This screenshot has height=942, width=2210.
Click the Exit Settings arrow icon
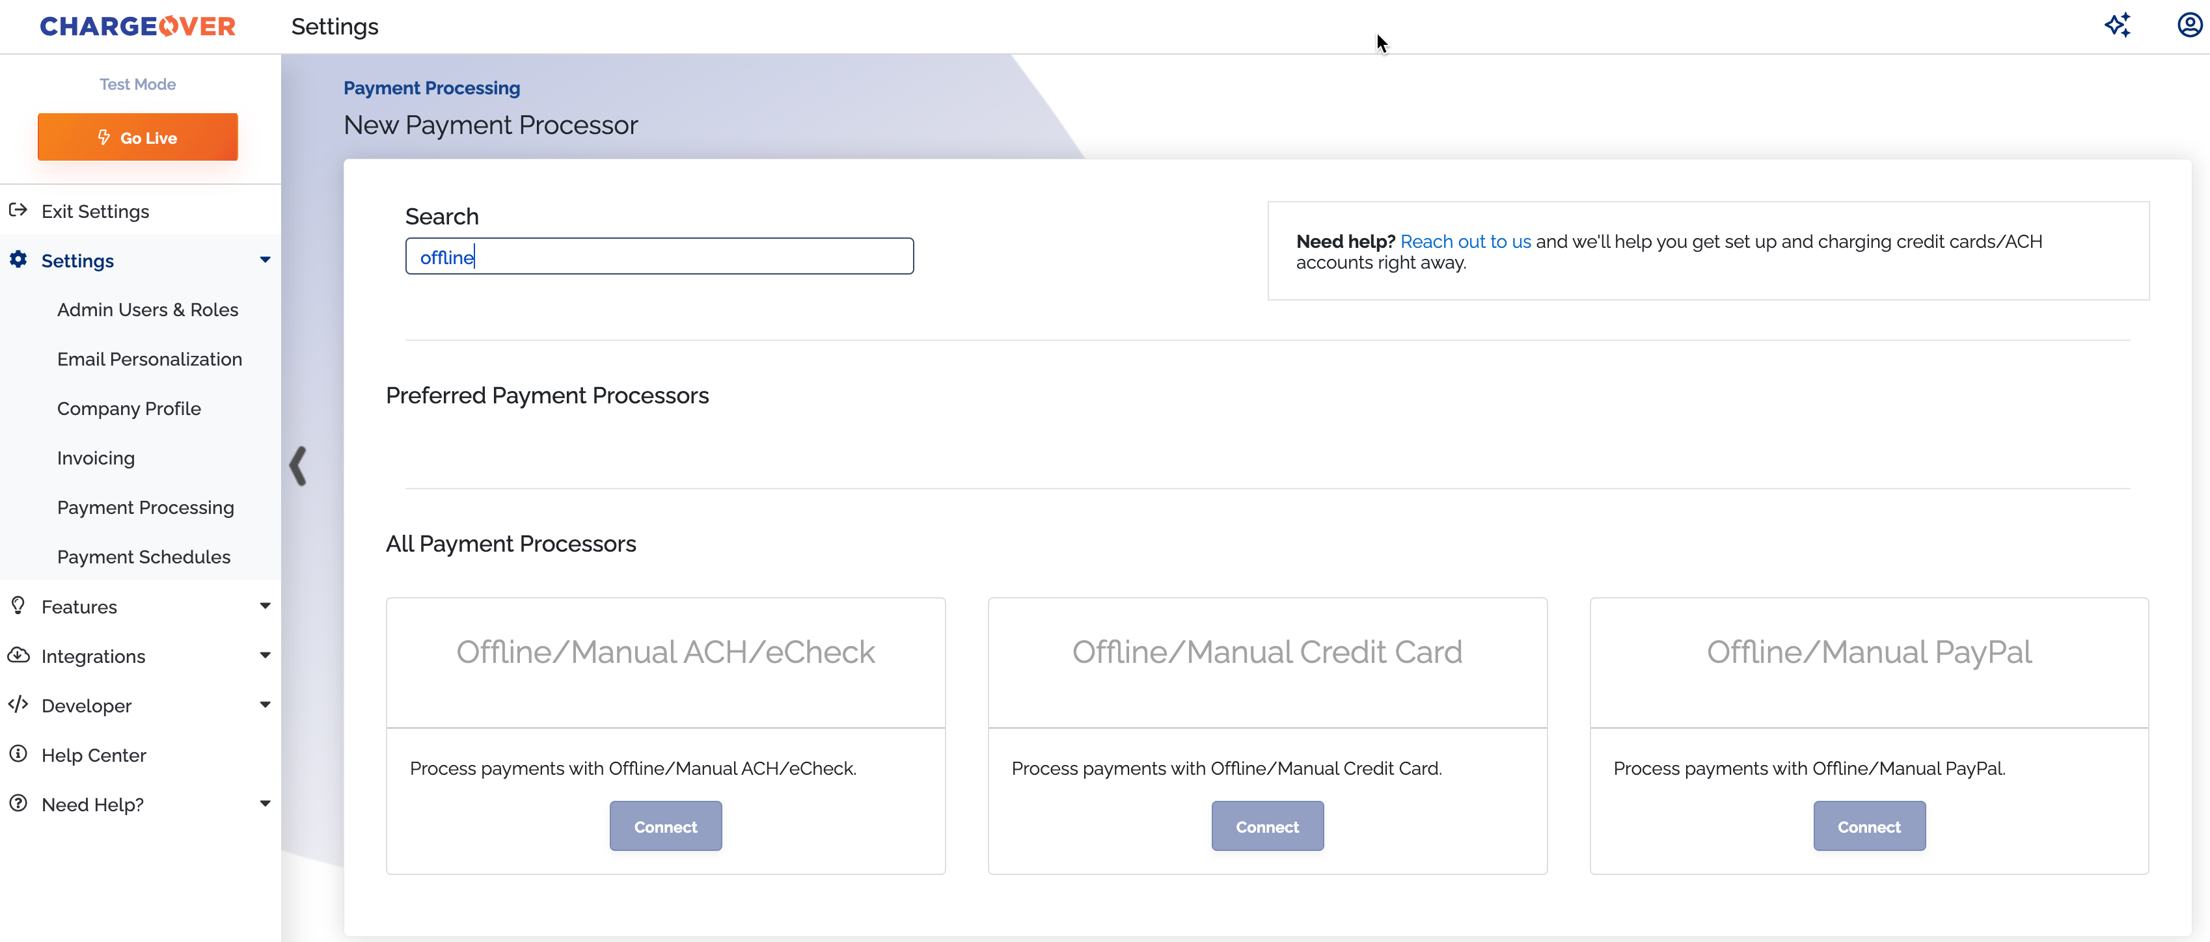tap(18, 210)
